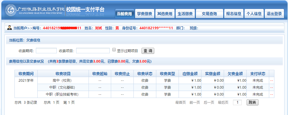This screenshot has height=115, width=288.
Task: Go to the 生活缴费 tab
Action: point(185,14)
